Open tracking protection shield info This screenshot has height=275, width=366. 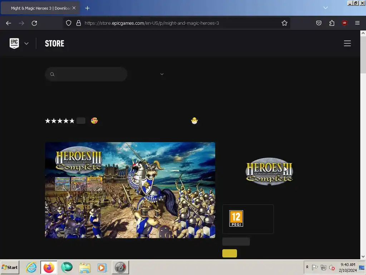click(68, 23)
